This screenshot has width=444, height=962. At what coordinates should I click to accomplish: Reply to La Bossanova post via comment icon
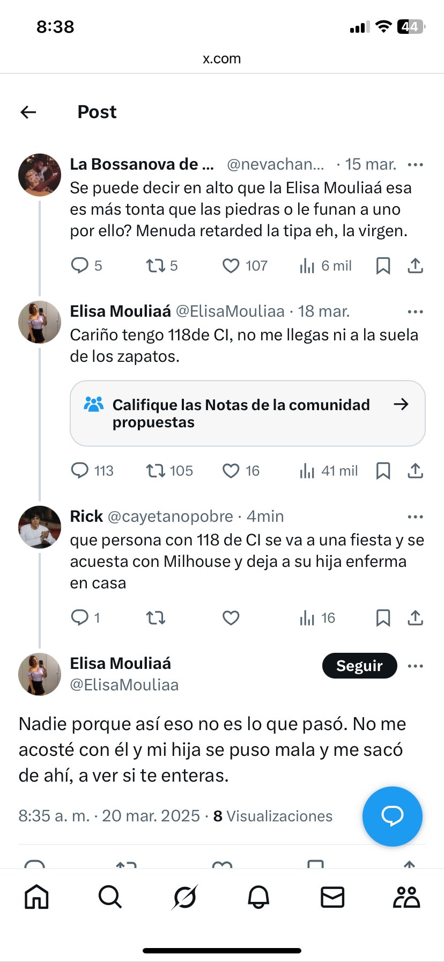tap(80, 266)
